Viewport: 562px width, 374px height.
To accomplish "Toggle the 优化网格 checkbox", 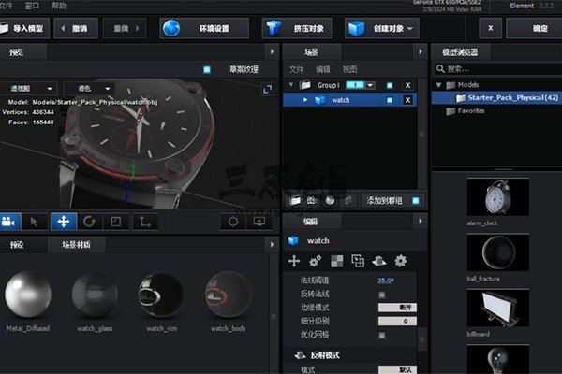I will tap(381, 334).
